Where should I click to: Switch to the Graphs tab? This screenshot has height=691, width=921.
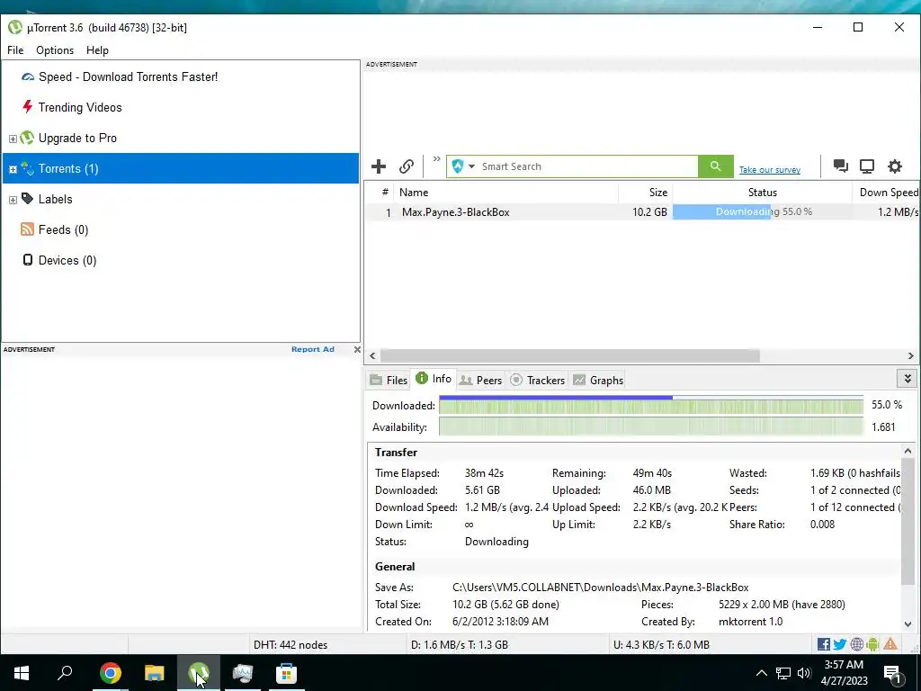[x=598, y=381]
